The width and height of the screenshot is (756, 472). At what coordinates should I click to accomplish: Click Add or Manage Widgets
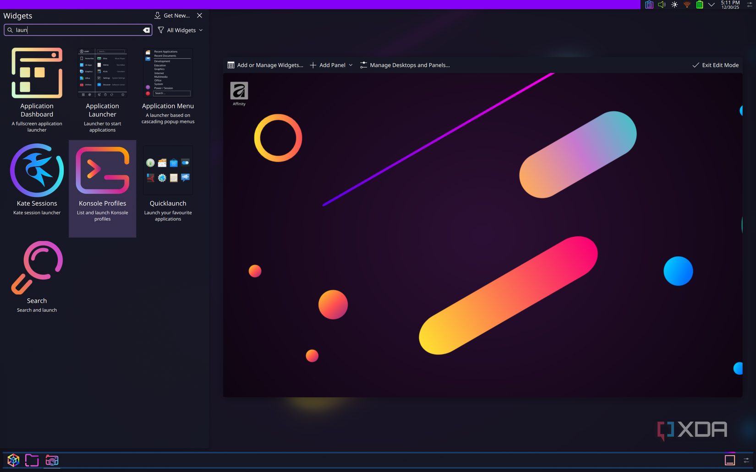[265, 65]
